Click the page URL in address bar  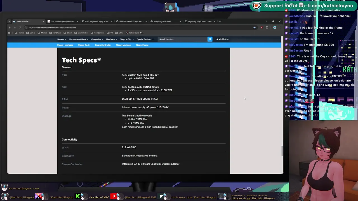coord(52,27)
